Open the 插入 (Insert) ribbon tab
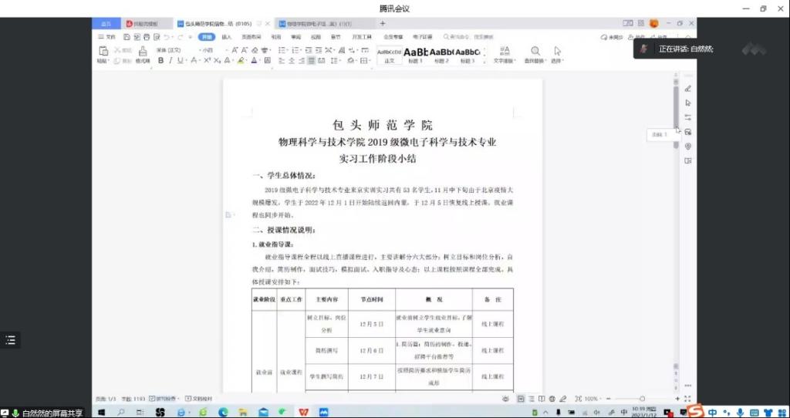 226,36
